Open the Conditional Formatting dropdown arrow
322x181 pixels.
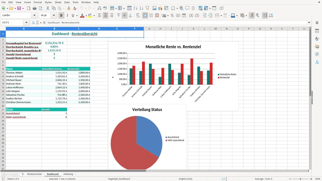pyautogui.click(x=246, y=16)
